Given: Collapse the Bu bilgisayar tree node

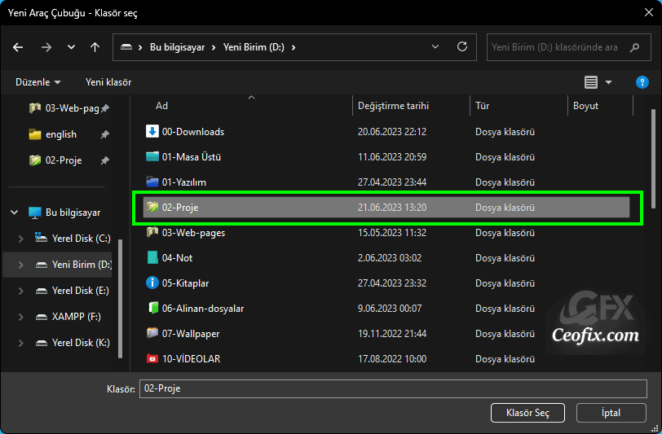Looking at the screenshot, I should click(15, 213).
